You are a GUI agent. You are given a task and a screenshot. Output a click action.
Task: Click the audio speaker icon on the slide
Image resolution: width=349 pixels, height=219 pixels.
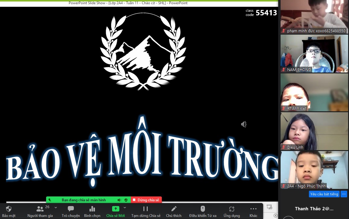(x=244, y=124)
